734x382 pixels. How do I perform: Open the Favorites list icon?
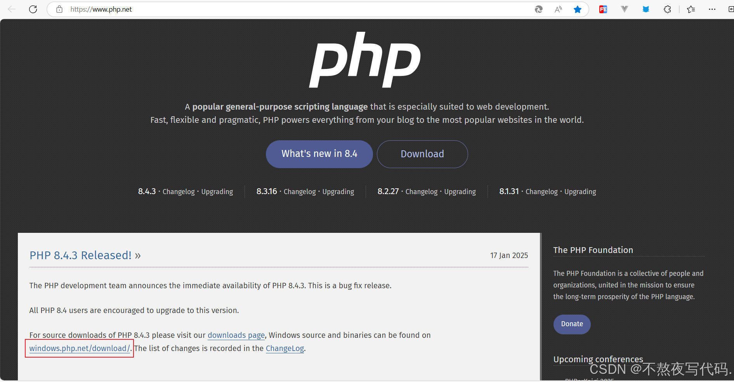pos(691,9)
